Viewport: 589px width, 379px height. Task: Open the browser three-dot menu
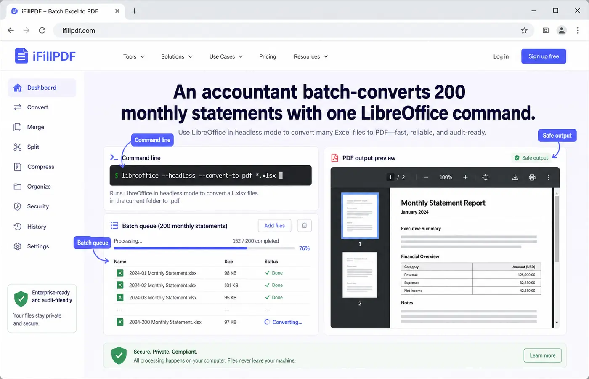[x=578, y=30]
